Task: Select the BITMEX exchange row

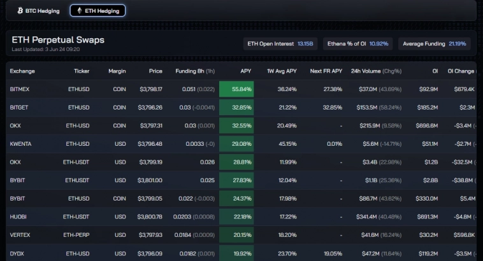Action: (x=20, y=89)
